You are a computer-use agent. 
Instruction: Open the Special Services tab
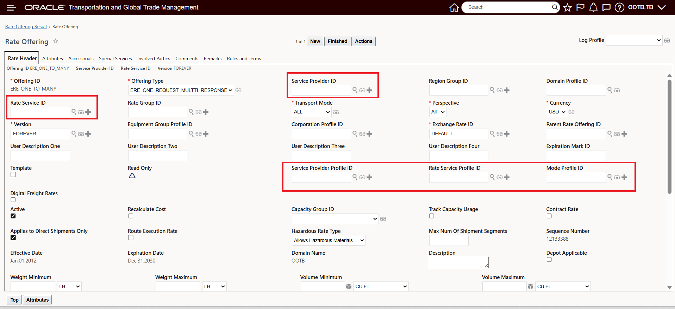[115, 58]
